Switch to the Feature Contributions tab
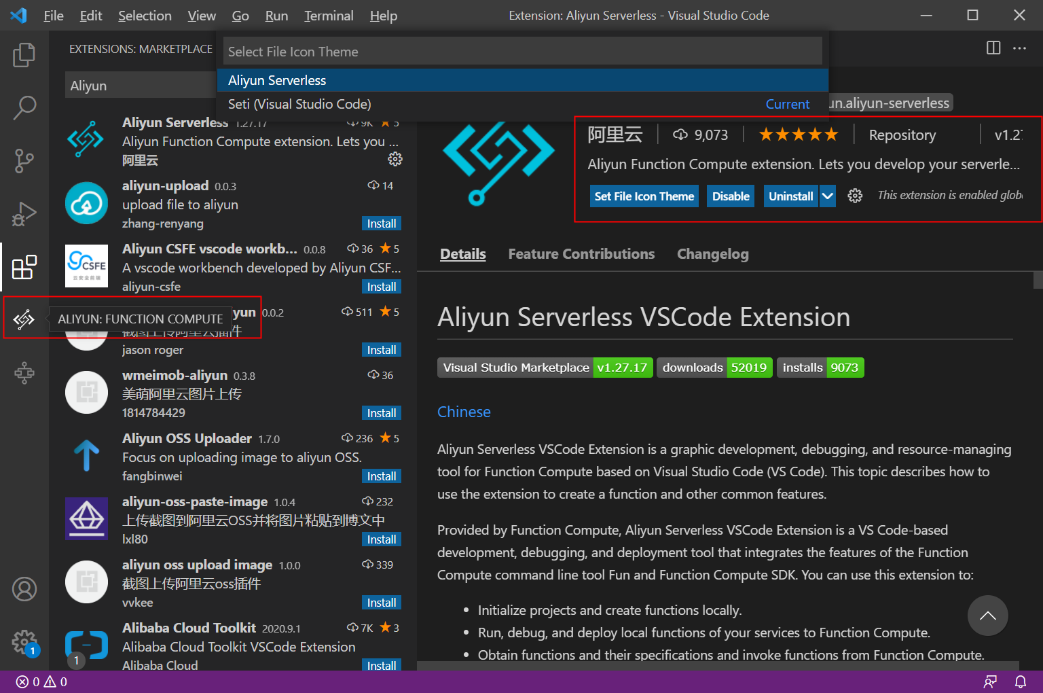 [x=581, y=254]
